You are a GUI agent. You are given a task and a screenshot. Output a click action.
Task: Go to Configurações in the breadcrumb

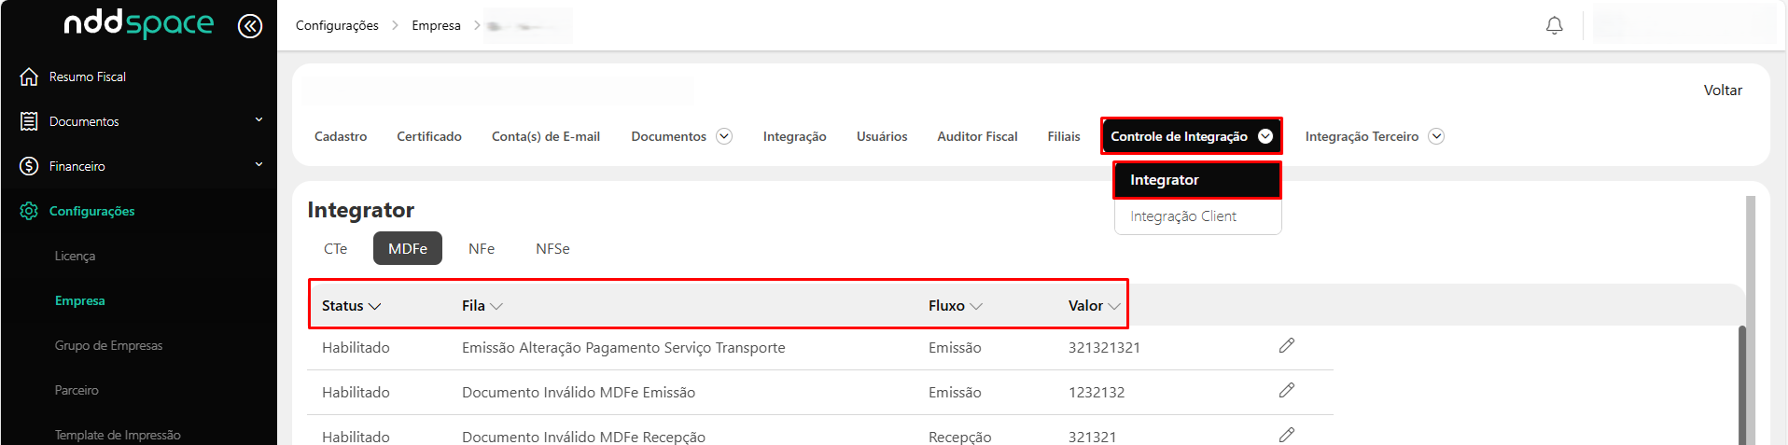337,26
